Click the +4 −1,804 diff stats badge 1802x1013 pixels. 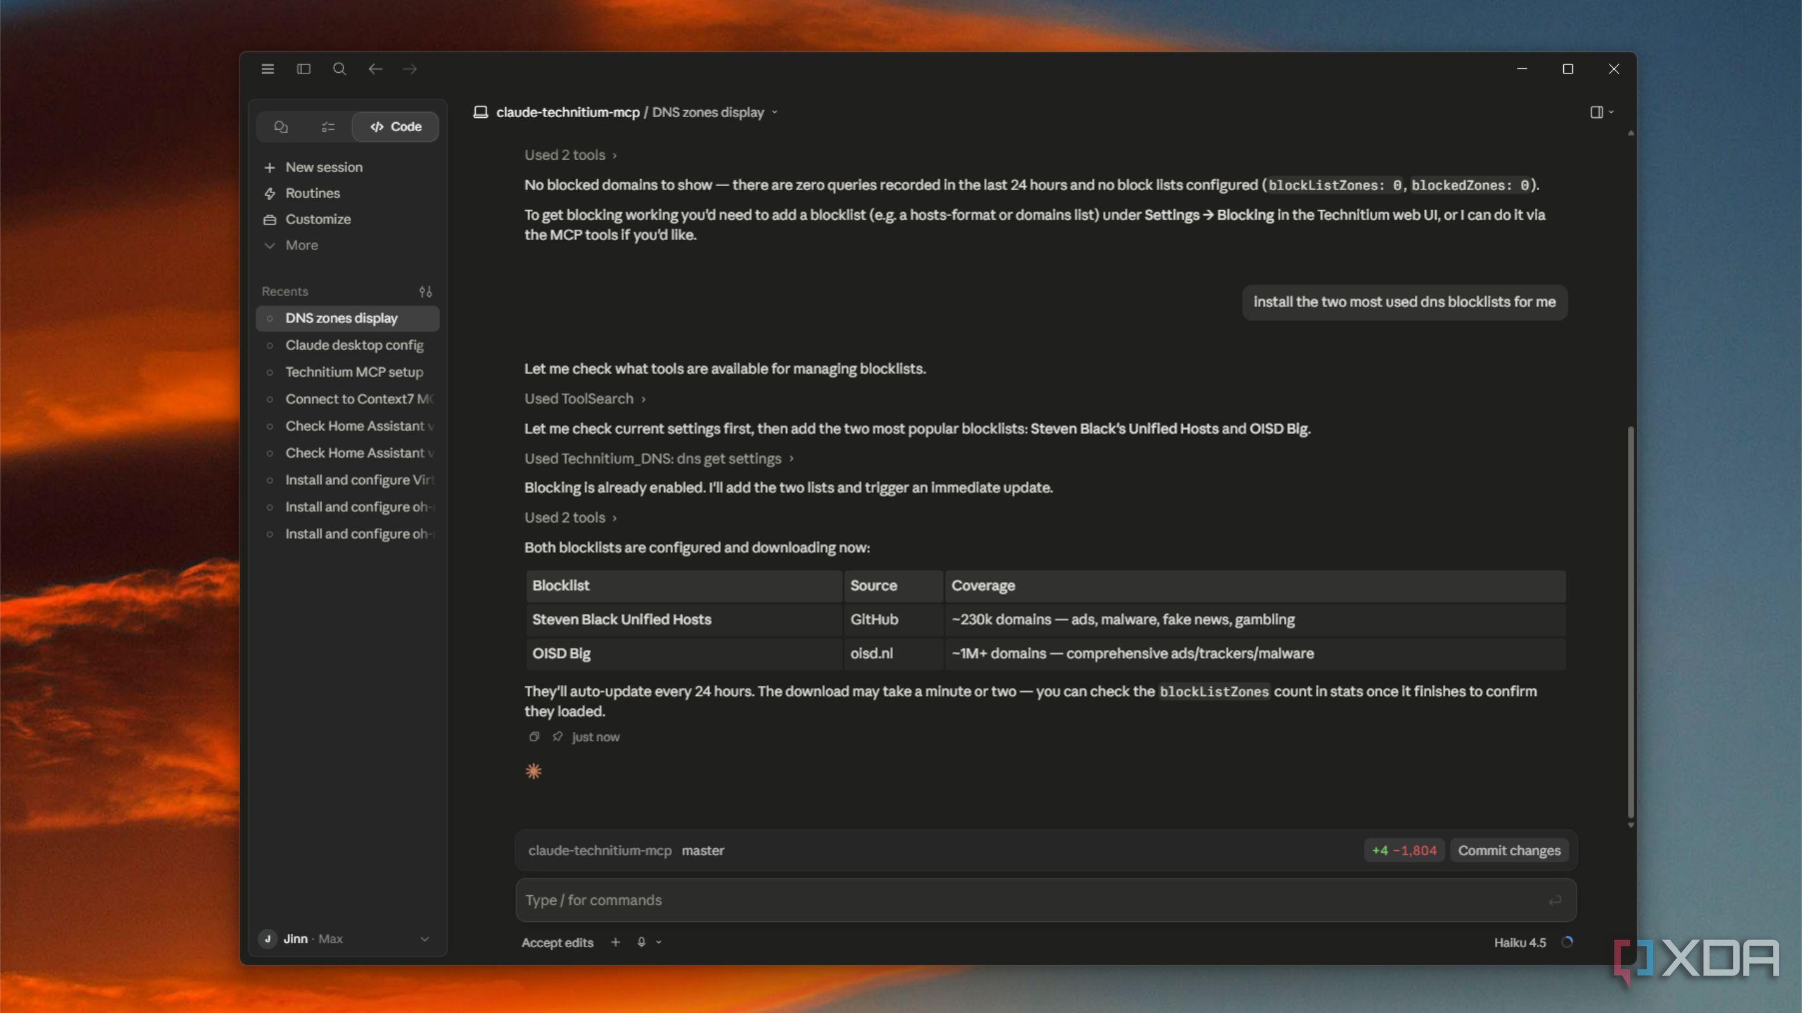pyautogui.click(x=1404, y=851)
